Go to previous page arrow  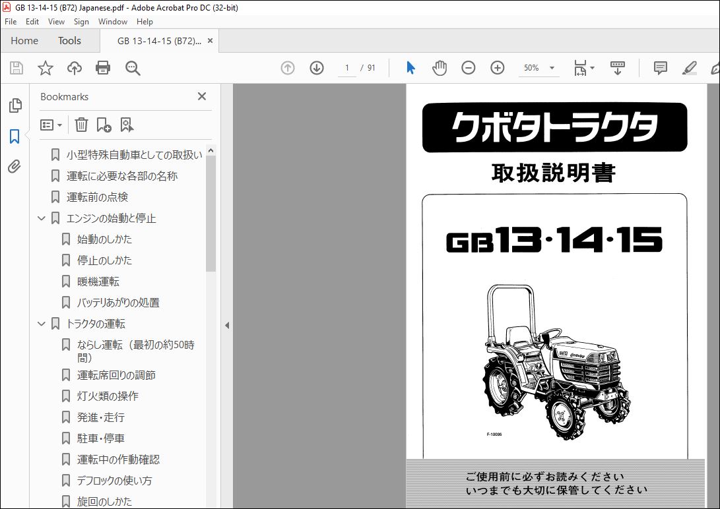click(288, 68)
